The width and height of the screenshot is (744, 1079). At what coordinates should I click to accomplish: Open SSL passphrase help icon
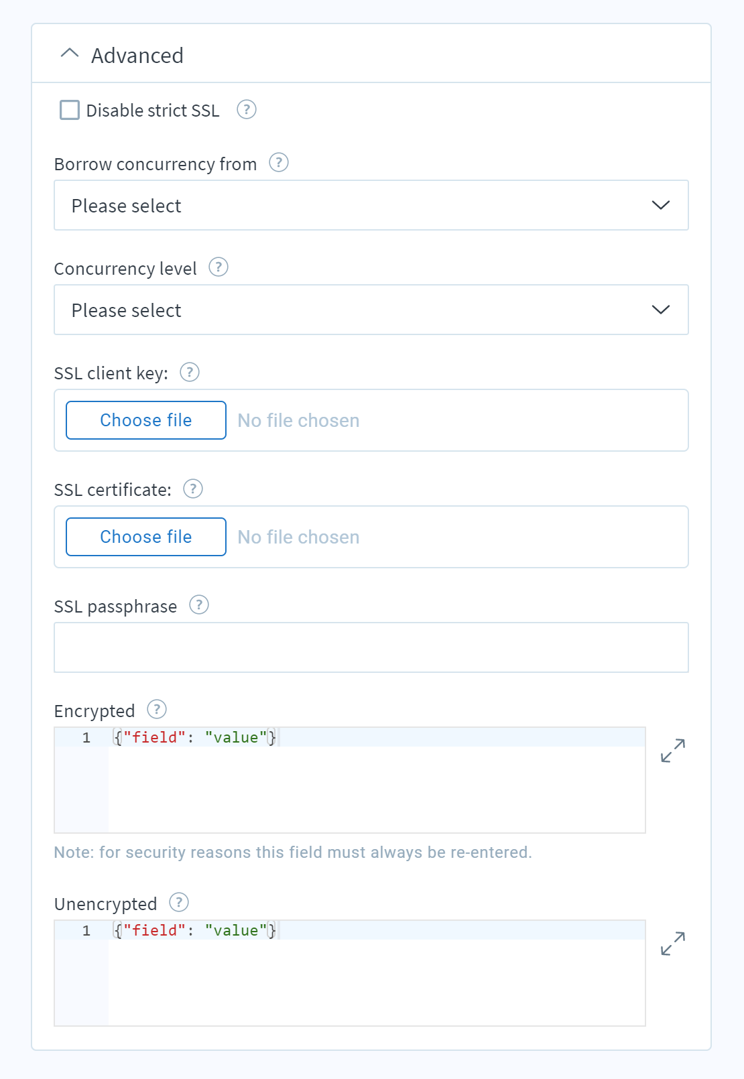pyautogui.click(x=199, y=605)
